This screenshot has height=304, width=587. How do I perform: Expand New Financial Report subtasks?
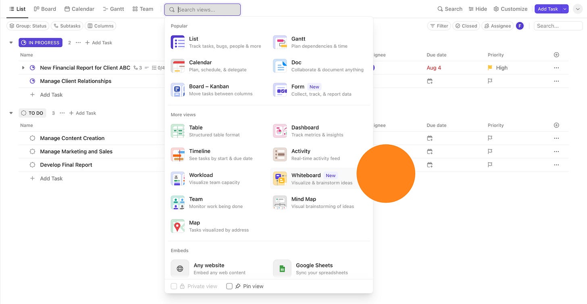(x=23, y=68)
